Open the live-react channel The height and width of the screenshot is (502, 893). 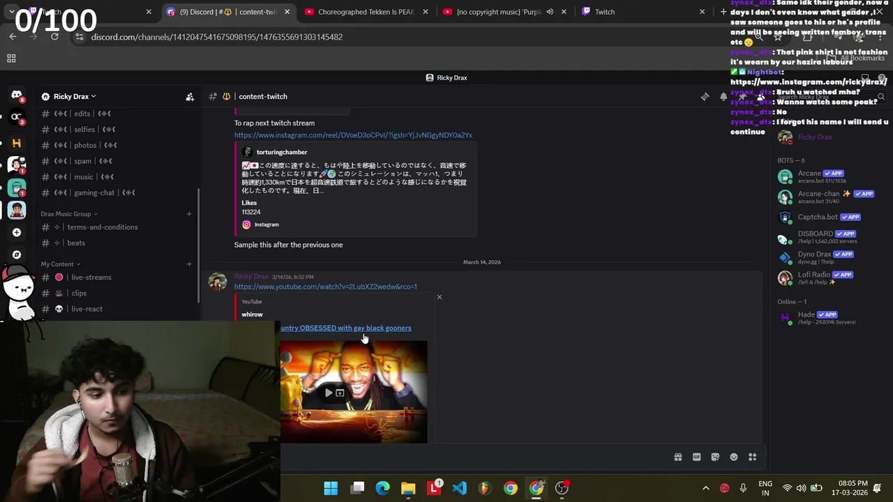click(87, 309)
